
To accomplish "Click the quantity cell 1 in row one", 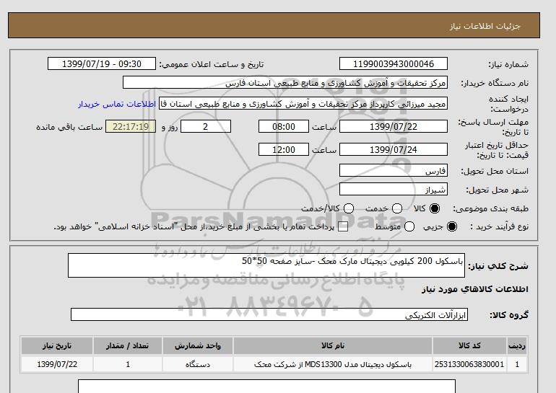I will (128, 364).
